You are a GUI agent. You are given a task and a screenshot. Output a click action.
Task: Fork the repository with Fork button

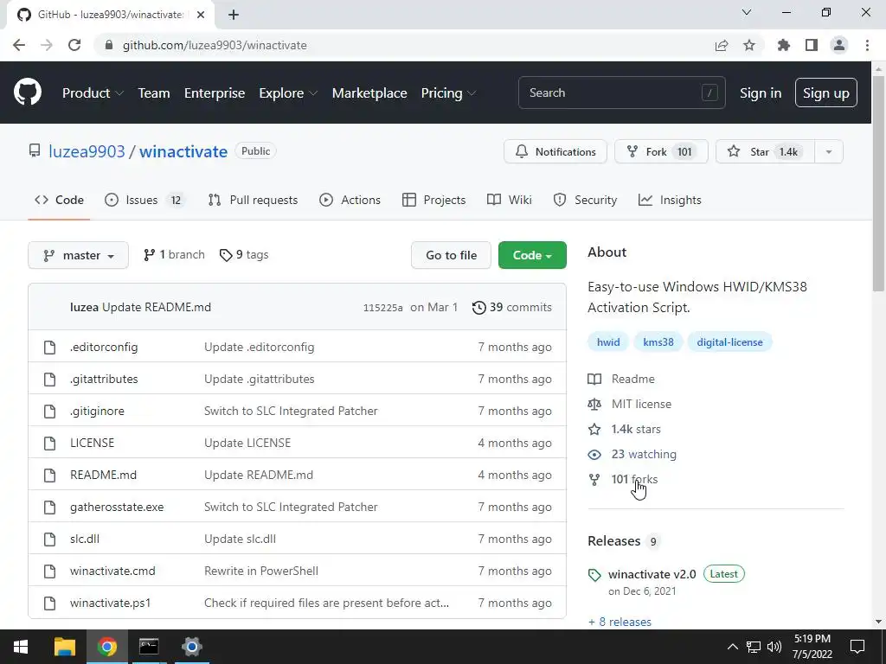661,152
